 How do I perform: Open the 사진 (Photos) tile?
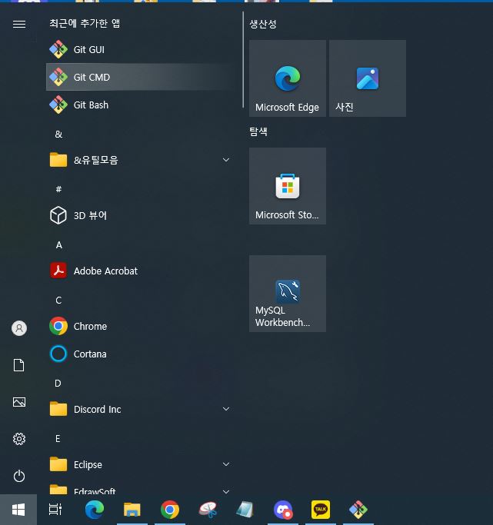coord(368,78)
